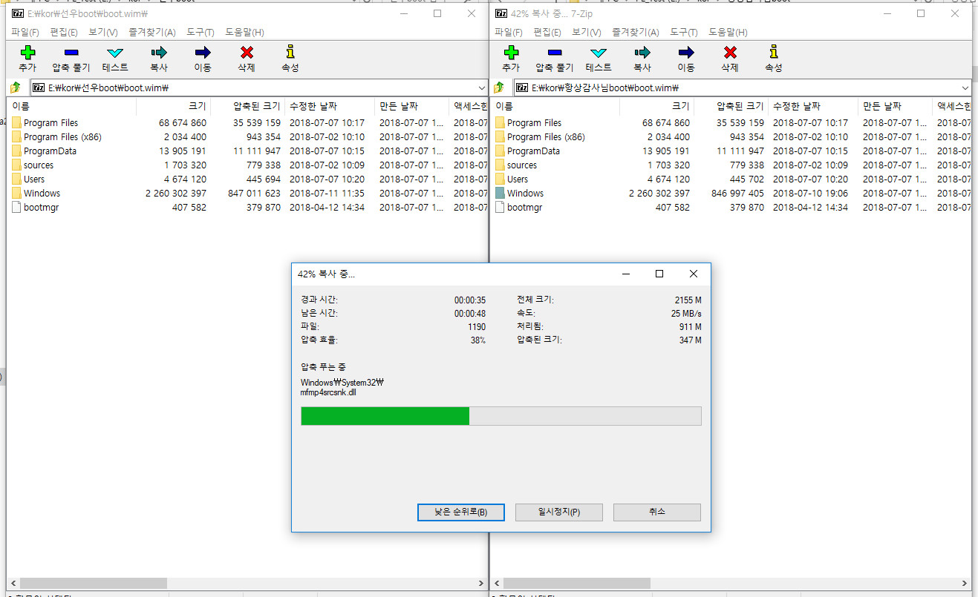Click 2018-07-11 11:35 date in left window
The width and height of the screenshot is (978, 597).
[x=327, y=194]
